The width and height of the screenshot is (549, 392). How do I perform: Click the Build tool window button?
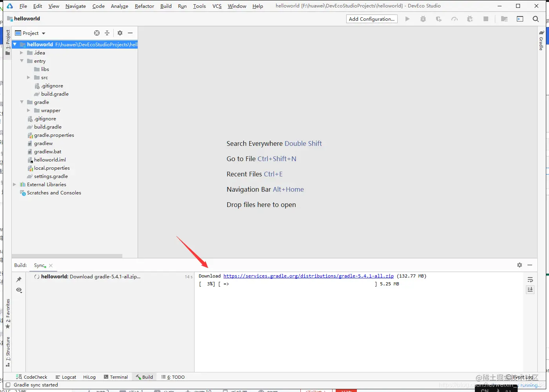point(144,377)
